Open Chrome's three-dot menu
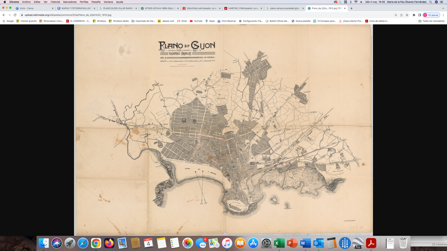The width and height of the screenshot is (447, 251). point(443,15)
